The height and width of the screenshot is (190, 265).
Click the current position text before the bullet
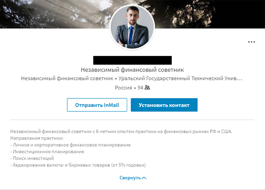coord(67,79)
